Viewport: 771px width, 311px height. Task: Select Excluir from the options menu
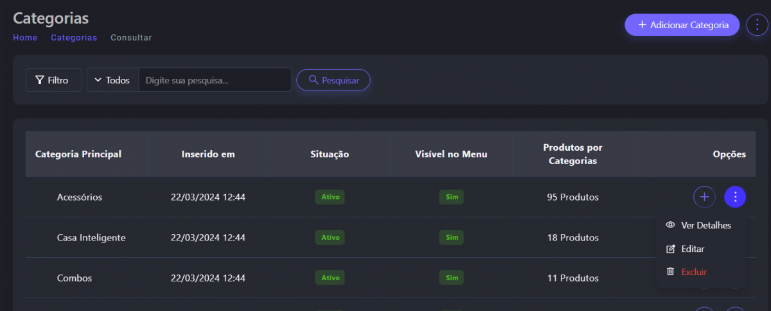[694, 272]
